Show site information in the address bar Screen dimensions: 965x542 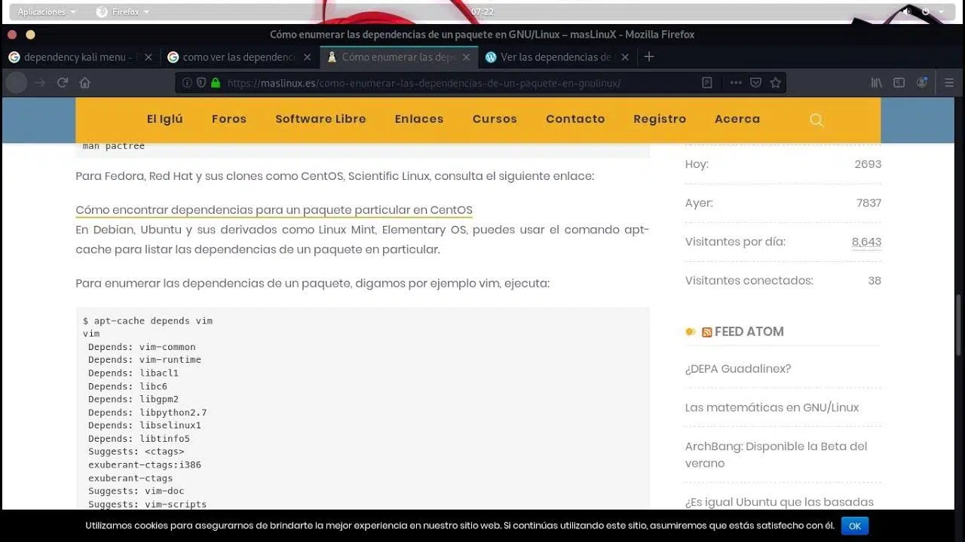click(187, 83)
